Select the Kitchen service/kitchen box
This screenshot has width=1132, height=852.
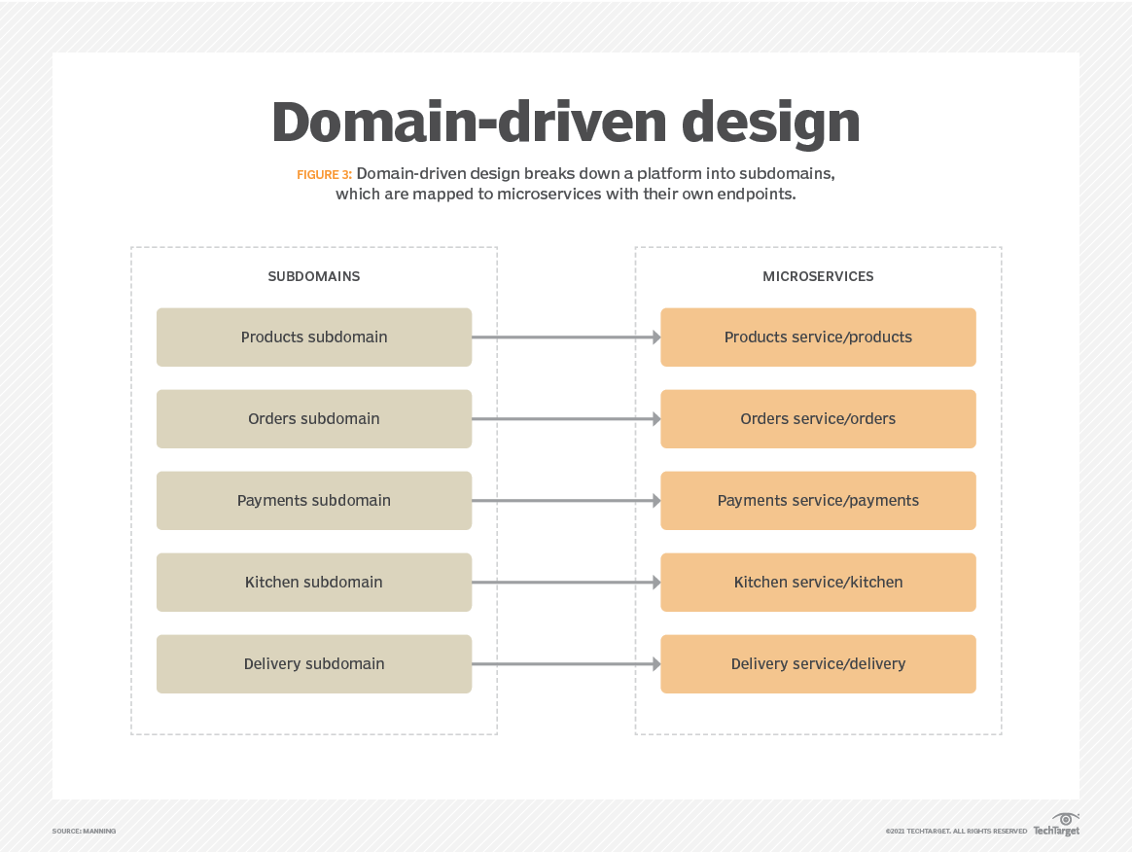[818, 582]
